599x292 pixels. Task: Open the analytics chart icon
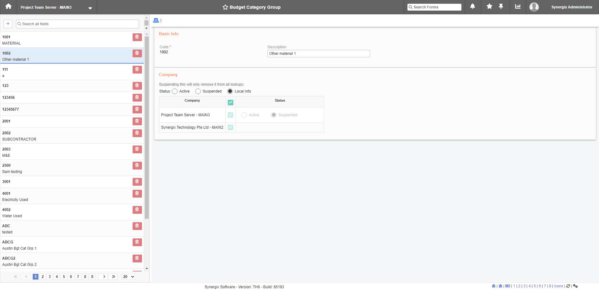(518, 7)
